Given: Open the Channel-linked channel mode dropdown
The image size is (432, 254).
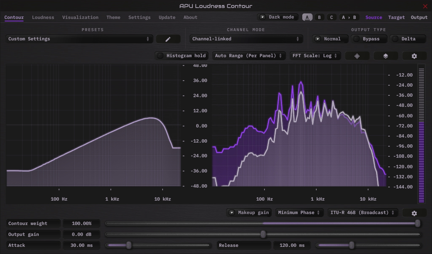Looking at the screenshot, I should (x=246, y=39).
